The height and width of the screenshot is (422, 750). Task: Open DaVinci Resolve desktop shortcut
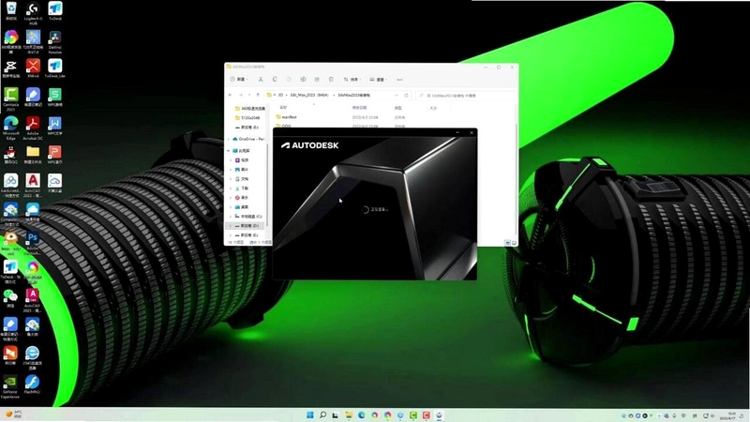pos(54,42)
